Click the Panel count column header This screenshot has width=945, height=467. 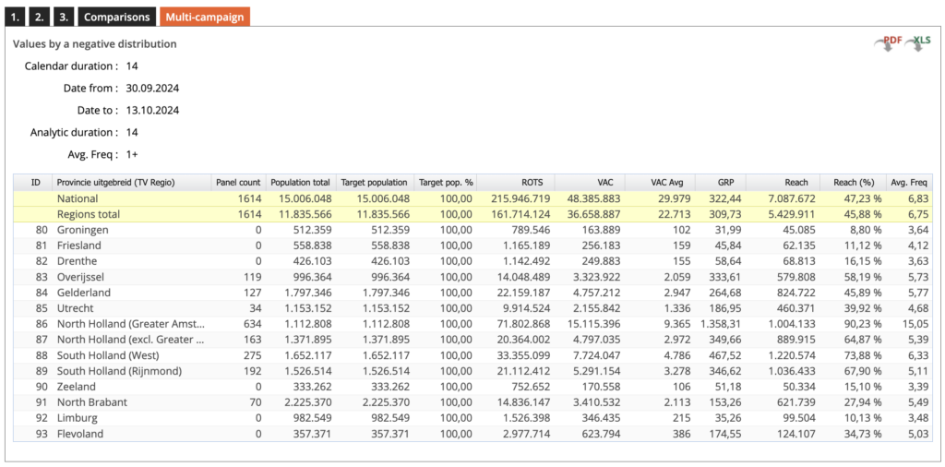click(x=238, y=183)
